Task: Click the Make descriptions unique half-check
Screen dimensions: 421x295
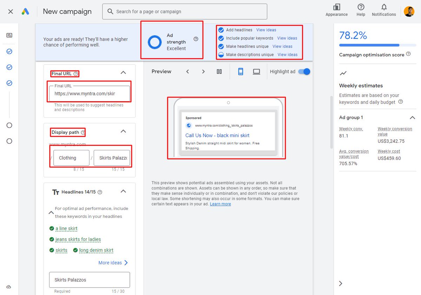Action: click(221, 55)
